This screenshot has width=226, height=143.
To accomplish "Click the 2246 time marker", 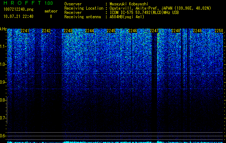I will [x=133, y=31].
